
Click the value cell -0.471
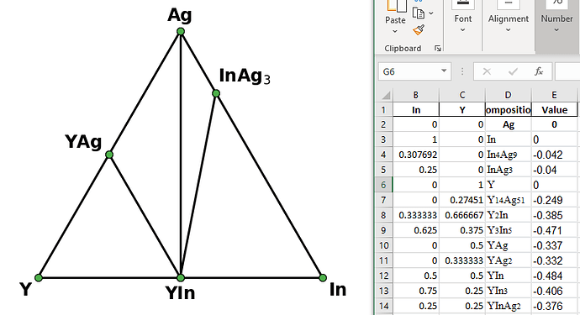click(x=554, y=230)
